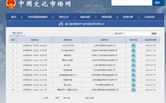Image resolution: width=166 pixels, height=103 pixels.
Task: Select approval number ending 0123 号
Action: click(x=35, y=85)
